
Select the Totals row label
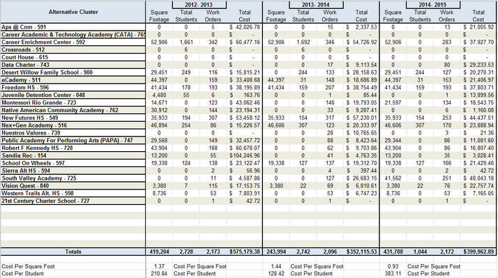coord(73,252)
